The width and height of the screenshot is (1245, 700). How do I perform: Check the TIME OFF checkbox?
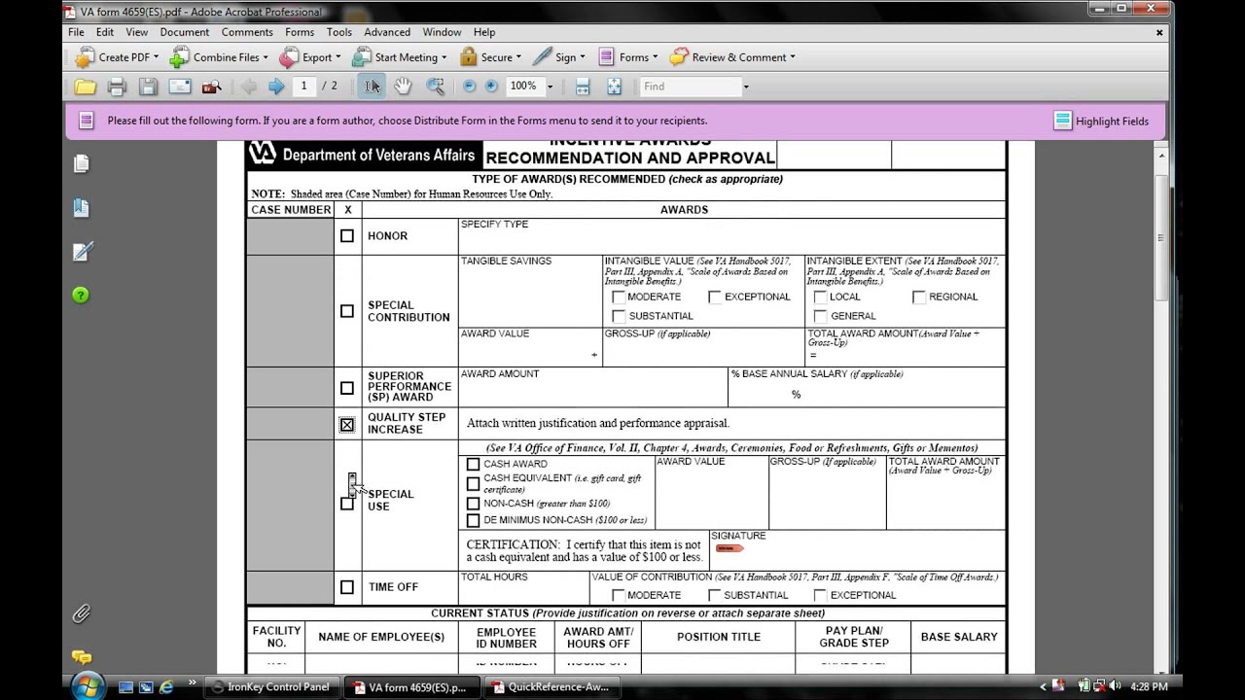347,587
